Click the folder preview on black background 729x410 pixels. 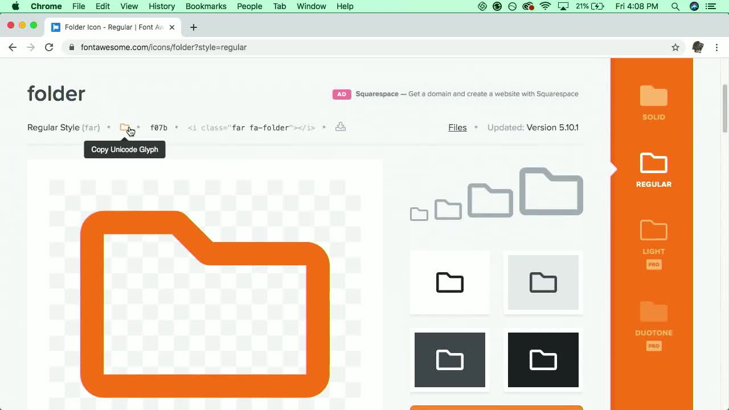[543, 360]
